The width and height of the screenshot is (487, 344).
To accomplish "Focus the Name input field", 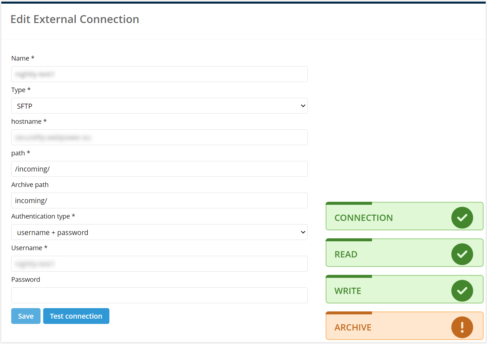I will click(x=159, y=74).
